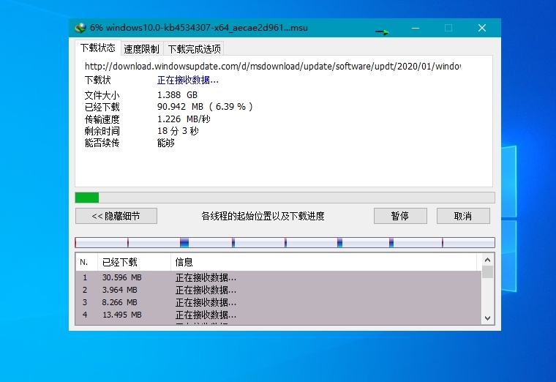Image resolution: width=556 pixels, height=382 pixels.
Task: Cancel the download with 取消
Action: (463, 216)
